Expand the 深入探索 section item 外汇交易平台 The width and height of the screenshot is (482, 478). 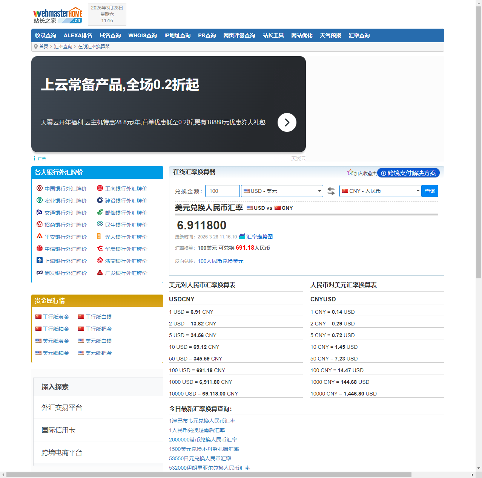(62, 407)
